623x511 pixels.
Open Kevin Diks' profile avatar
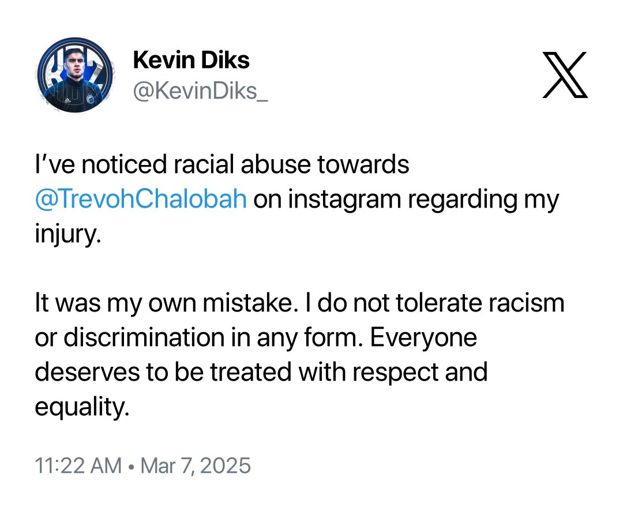pos(75,75)
